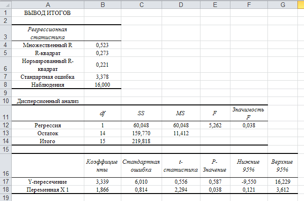
Task: Click the MS value 11,412
Action: tap(181, 133)
